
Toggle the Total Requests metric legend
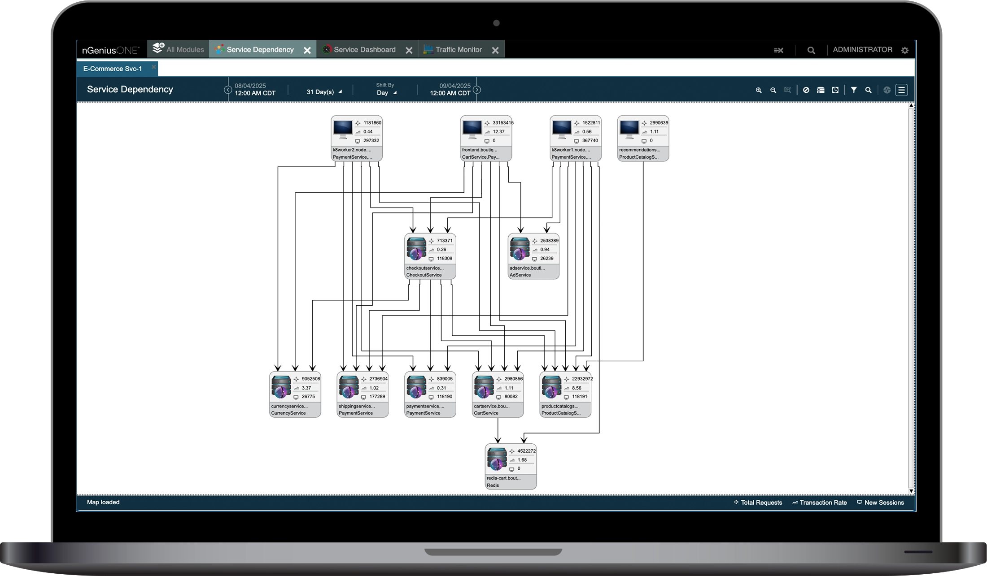click(758, 502)
